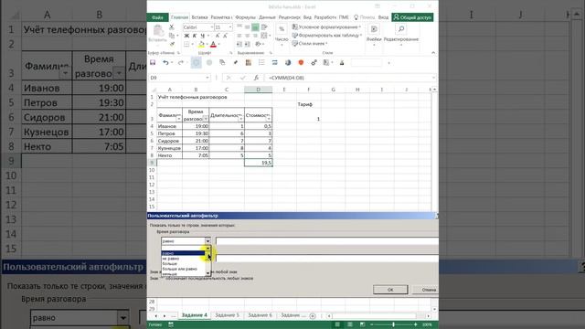The width and height of the screenshot is (585, 329).
Task: Select the cell with Иванов
Action: pos(170,126)
